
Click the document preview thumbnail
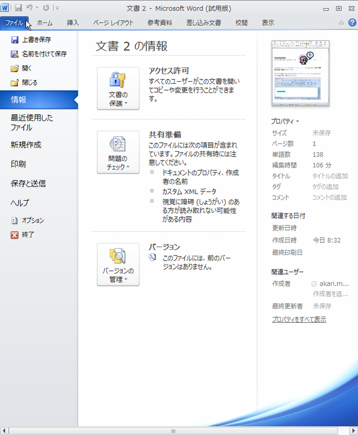[x=301, y=73]
